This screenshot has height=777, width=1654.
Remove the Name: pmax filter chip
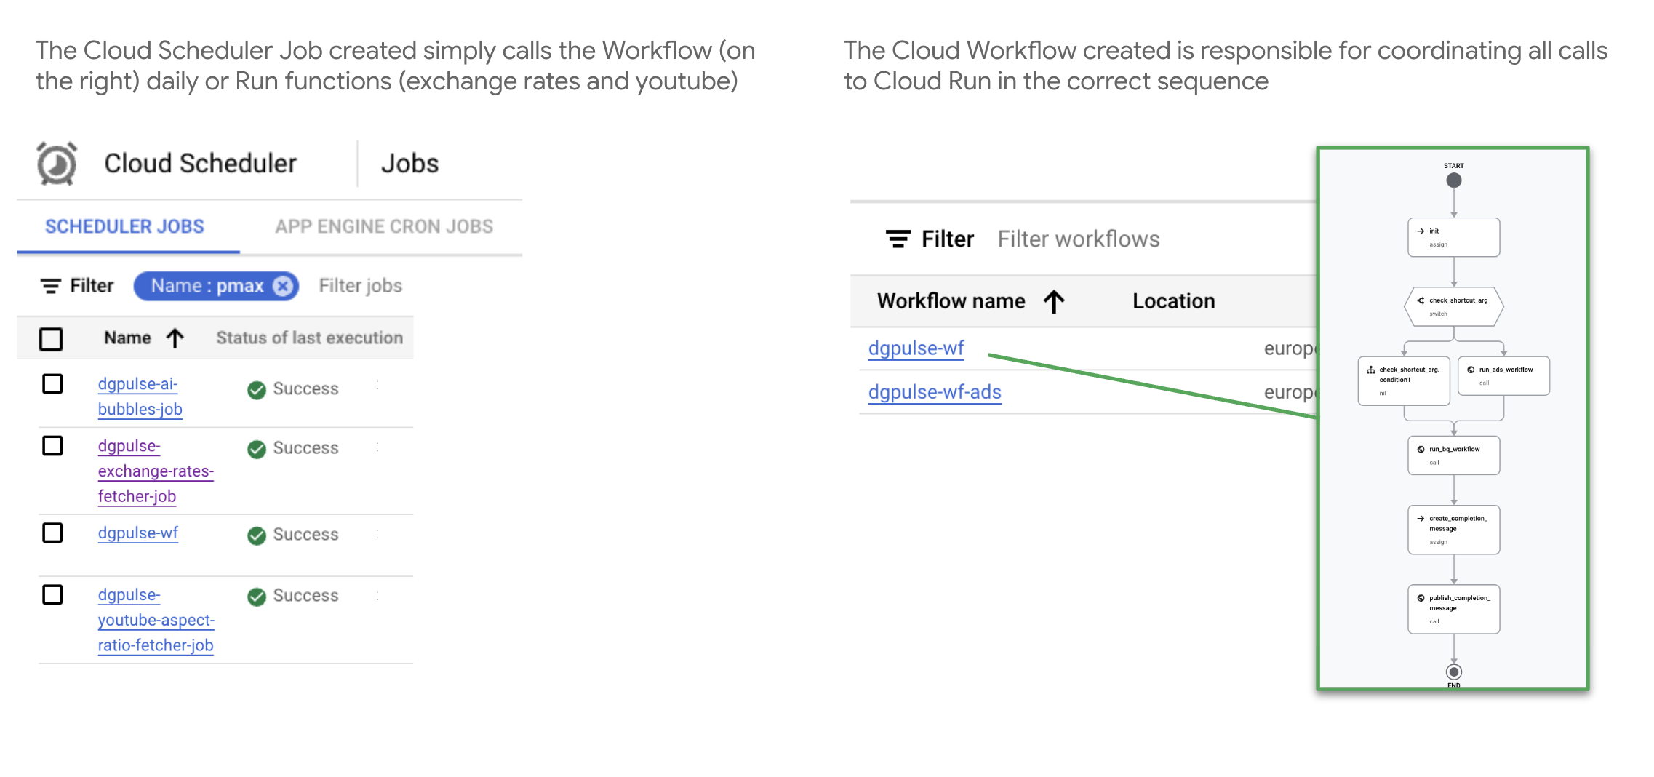coord(283,286)
